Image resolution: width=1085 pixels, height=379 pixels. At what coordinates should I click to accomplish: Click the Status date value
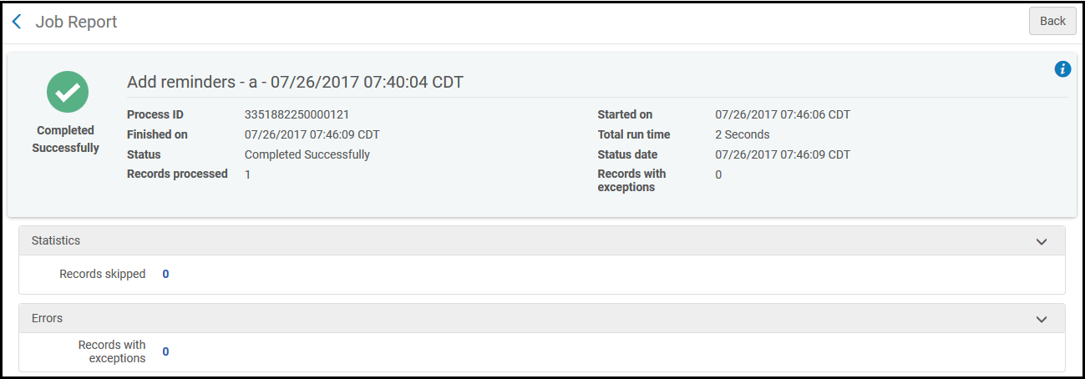click(x=783, y=154)
